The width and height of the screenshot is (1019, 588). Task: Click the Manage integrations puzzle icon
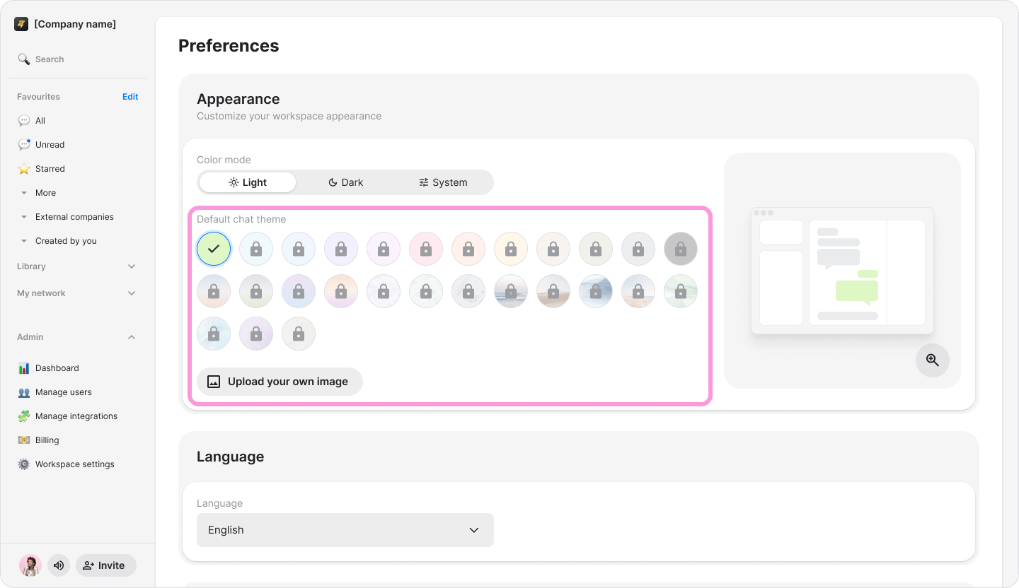(x=24, y=416)
